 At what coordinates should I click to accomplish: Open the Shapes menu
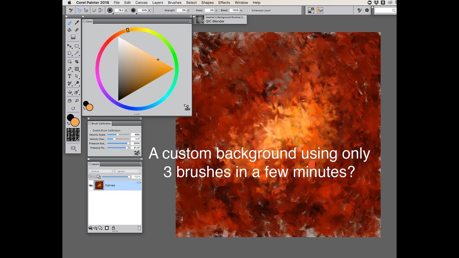207,3
